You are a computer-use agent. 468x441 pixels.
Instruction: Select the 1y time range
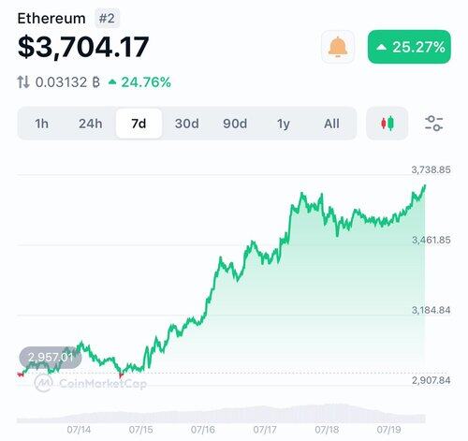tap(284, 124)
